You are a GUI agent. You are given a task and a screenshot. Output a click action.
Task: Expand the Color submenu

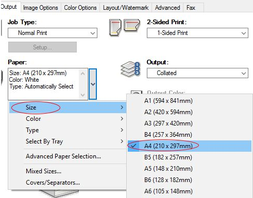point(68,119)
